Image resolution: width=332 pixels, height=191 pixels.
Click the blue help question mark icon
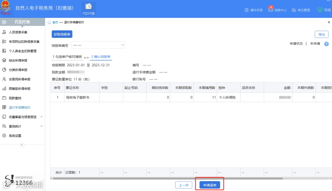pos(326,44)
